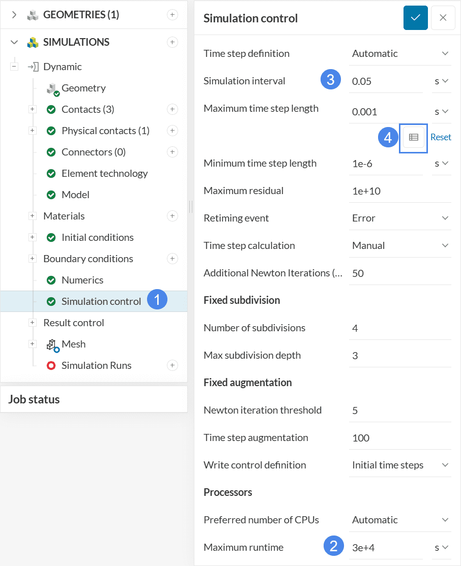Confirm settings with the blue checkmark button

coord(415,18)
